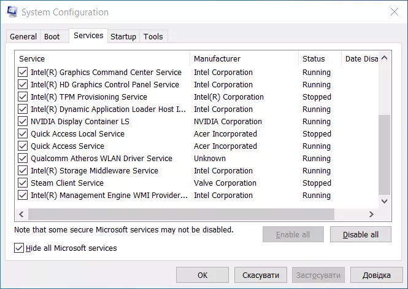Click the horizontal scrollbar right arrow
The height and width of the screenshot is (289, 408).
tap(371, 214)
